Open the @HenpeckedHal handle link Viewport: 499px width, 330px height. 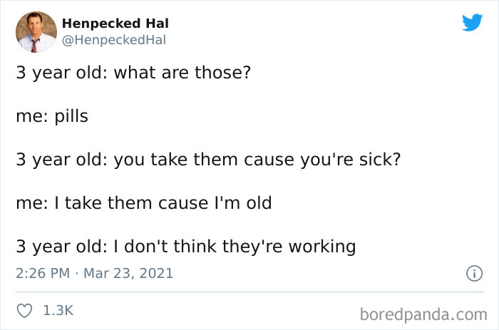(114, 40)
